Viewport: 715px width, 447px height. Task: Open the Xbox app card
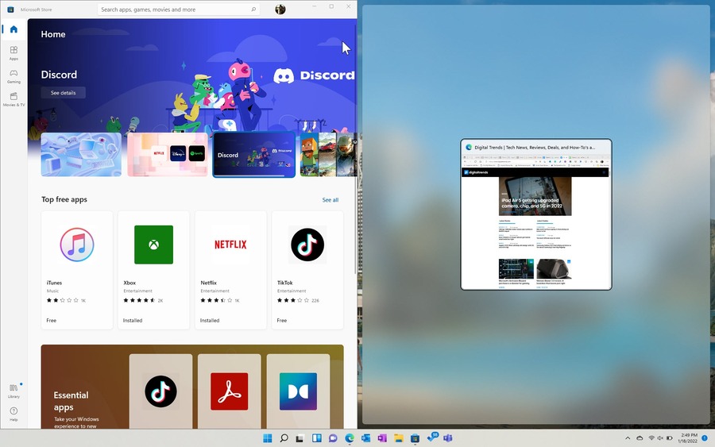(153, 270)
